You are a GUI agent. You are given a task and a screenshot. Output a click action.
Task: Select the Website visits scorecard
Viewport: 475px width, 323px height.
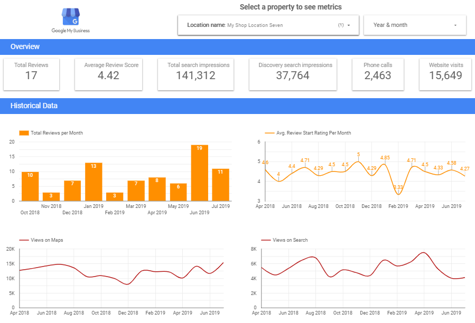445,74
